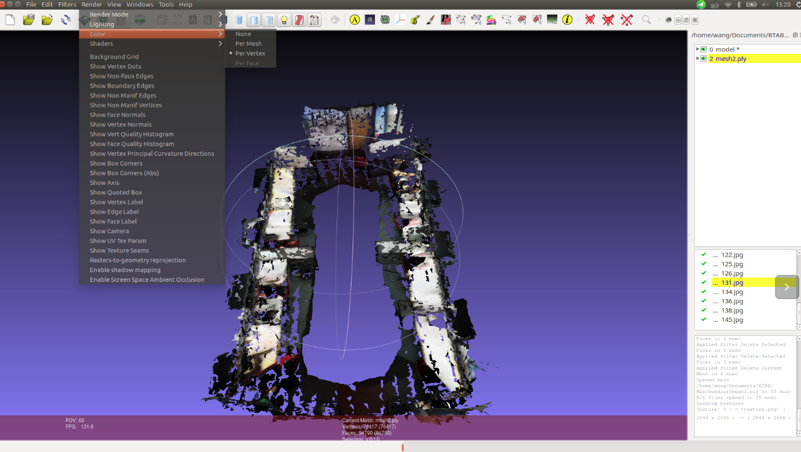The height and width of the screenshot is (452, 801).
Task: Click the gray right-arrow overlay button
Action: point(786,287)
